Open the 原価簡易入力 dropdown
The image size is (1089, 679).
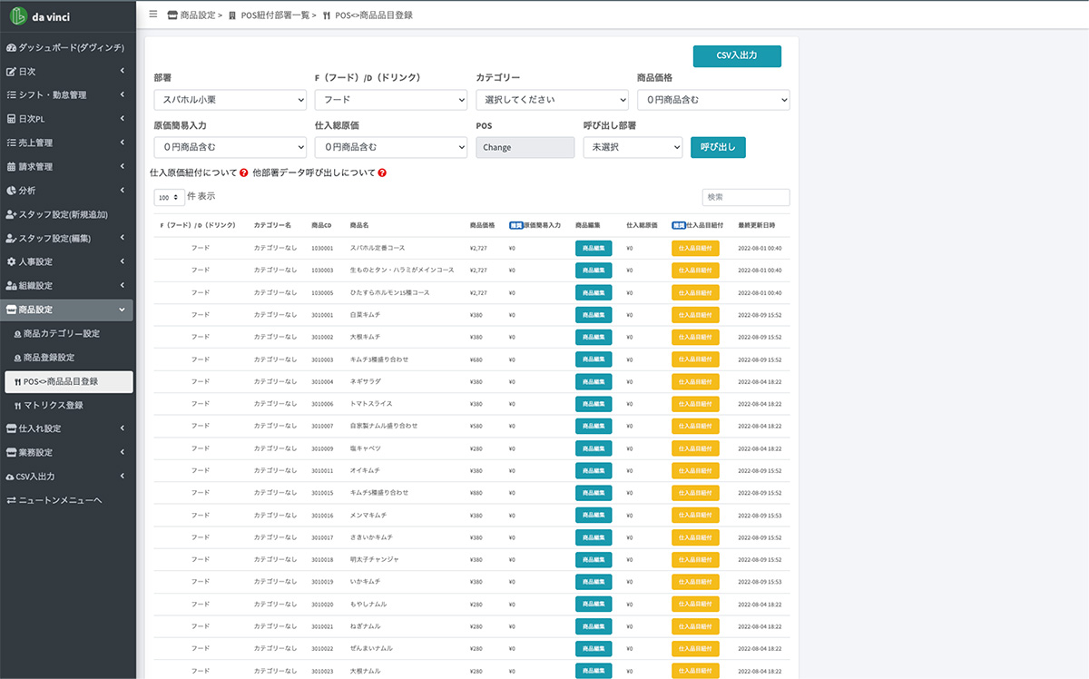[231, 147]
